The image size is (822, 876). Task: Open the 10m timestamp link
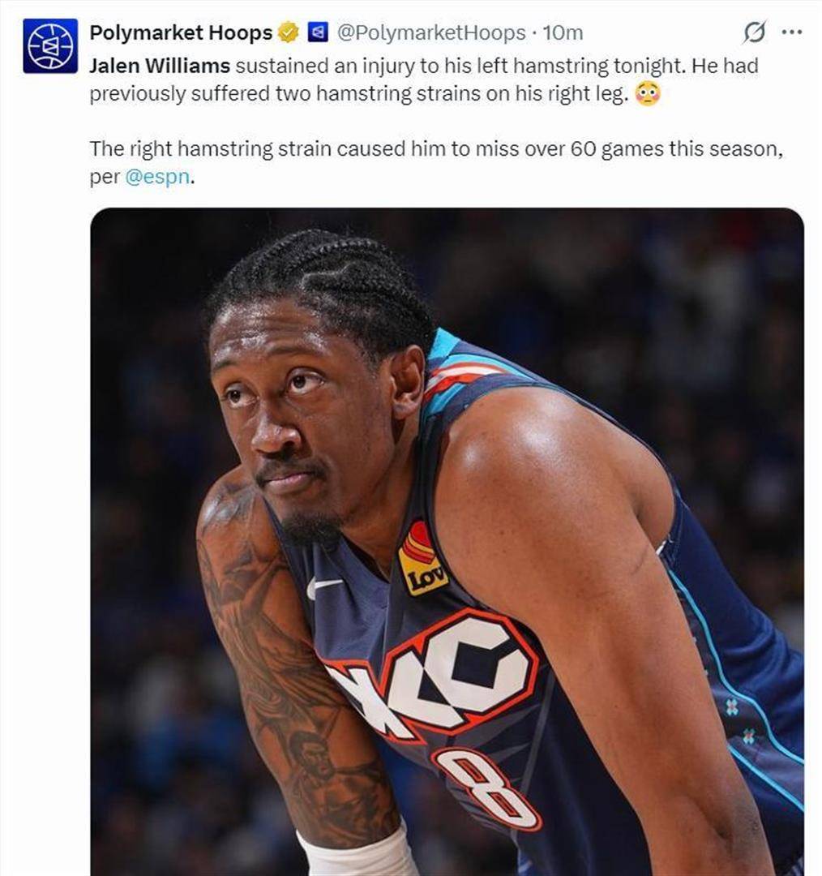coord(563,33)
